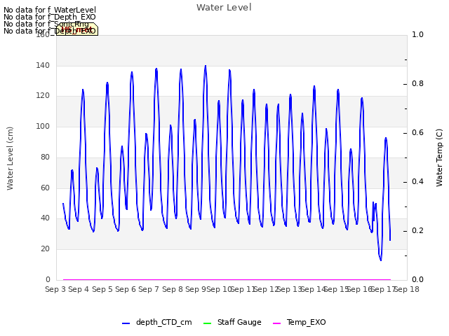Click the 40 tick on left axis

pos(45,218)
